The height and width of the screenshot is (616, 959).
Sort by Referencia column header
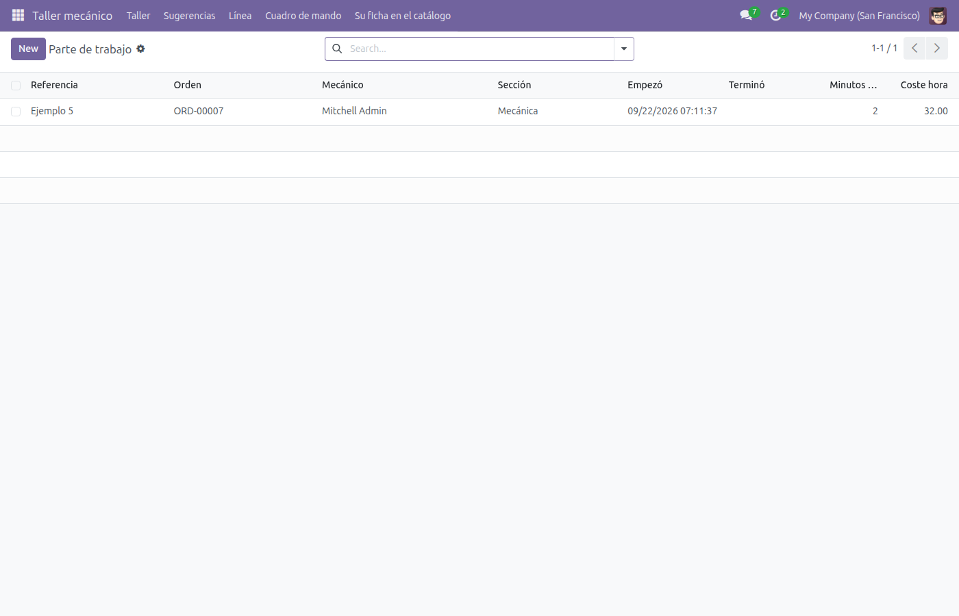[54, 85]
